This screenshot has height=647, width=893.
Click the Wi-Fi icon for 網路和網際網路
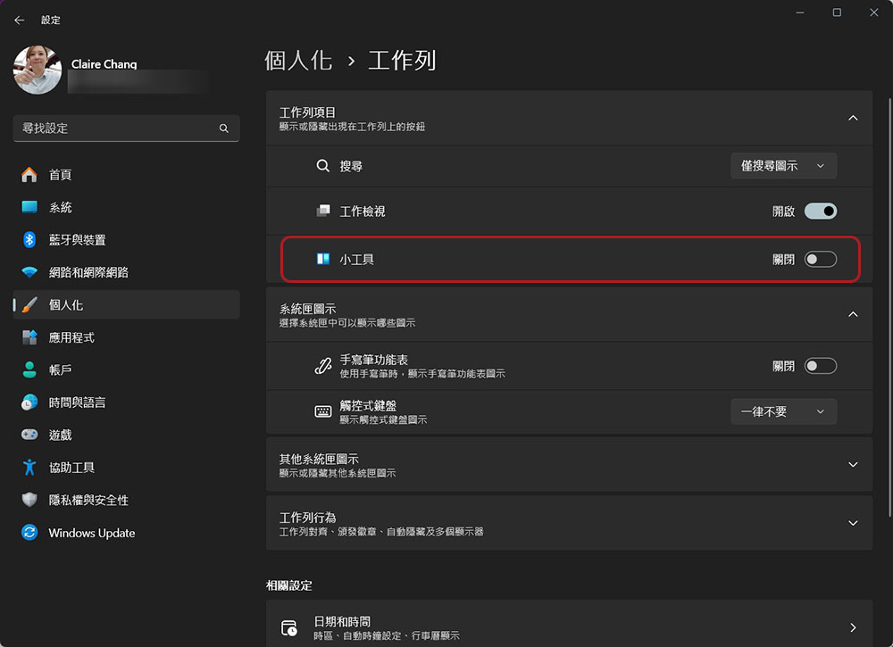(29, 272)
